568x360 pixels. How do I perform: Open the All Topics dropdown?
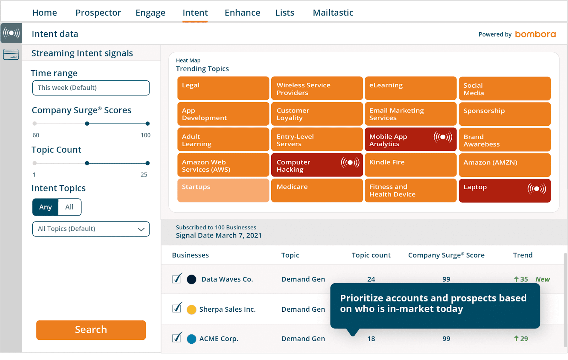pyautogui.click(x=91, y=229)
